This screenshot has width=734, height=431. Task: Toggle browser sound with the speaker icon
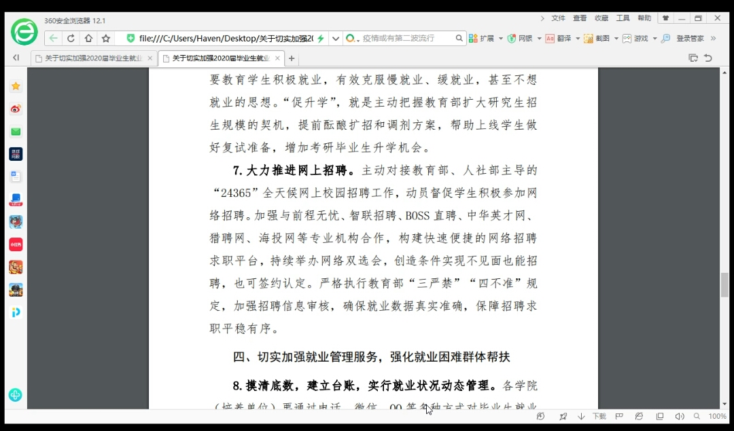679,416
